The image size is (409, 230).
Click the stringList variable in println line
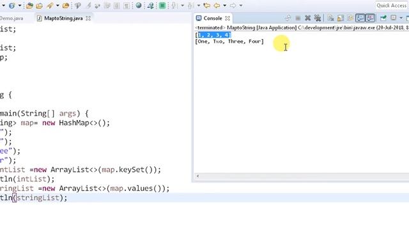(38, 198)
